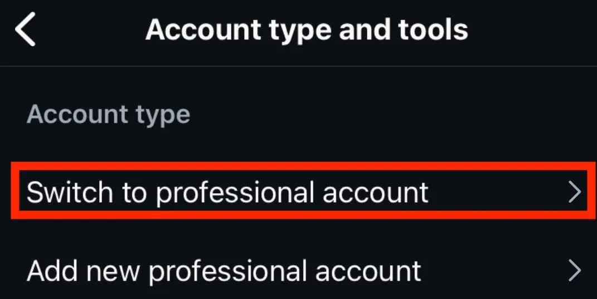Select the Account type section header

[x=108, y=115]
